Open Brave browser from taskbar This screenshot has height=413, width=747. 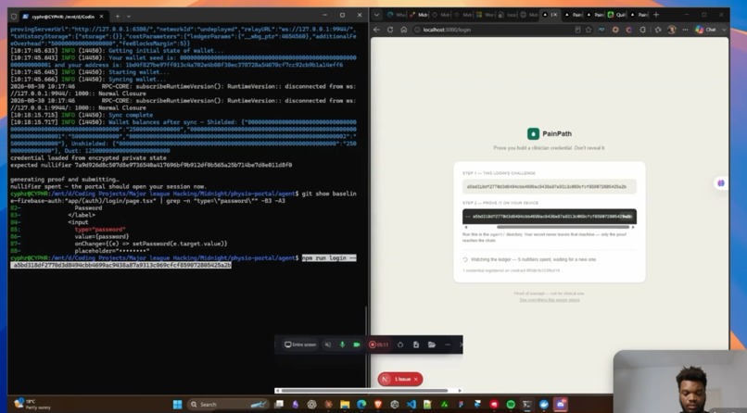[378, 405]
